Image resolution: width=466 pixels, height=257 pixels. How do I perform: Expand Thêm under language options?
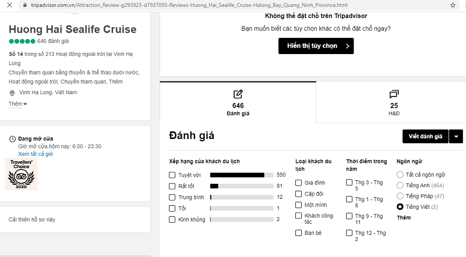pos(404,217)
